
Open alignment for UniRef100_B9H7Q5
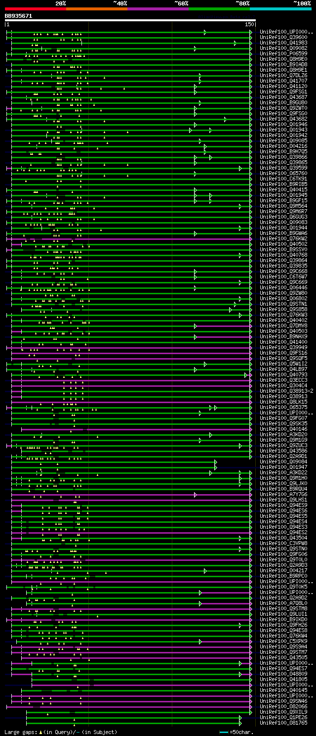point(283,152)
